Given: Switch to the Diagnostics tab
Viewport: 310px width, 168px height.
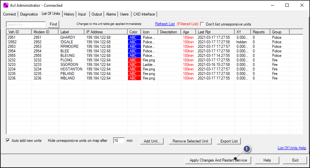Looking at the screenshot, I should 29,14.
